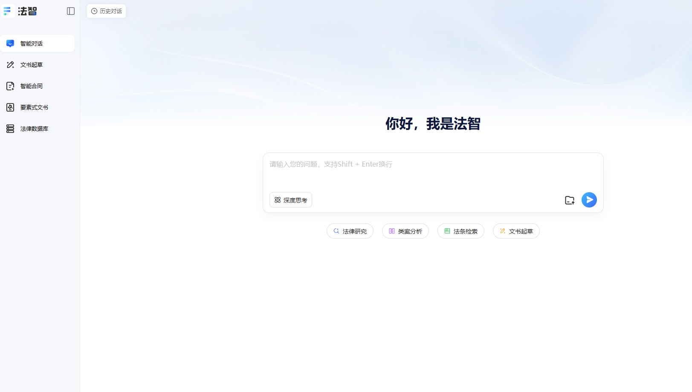This screenshot has height=392, width=692.
Task: Enable the 类案分析 quick option
Action: pyautogui.click(x=405, y=231)
